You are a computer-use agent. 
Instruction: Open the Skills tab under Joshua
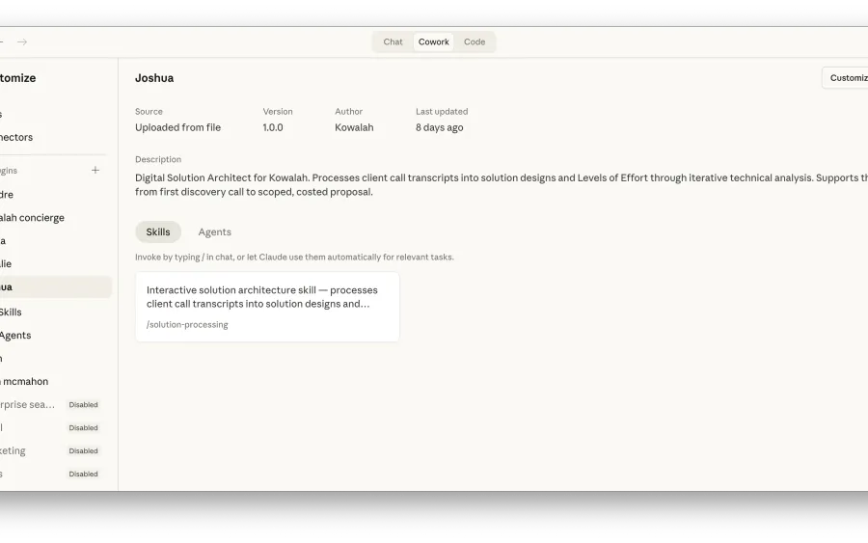(158, 231)
